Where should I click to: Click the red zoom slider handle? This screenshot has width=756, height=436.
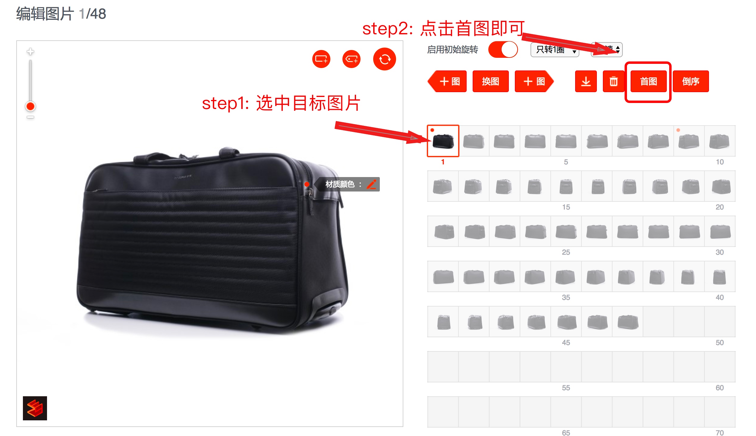click(x=30, y=106)
